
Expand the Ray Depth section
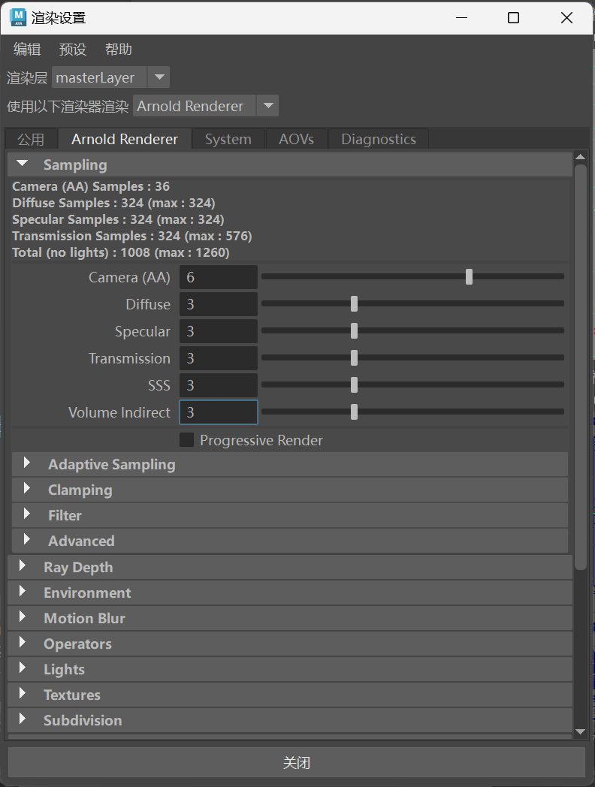(x=290, y=567)
